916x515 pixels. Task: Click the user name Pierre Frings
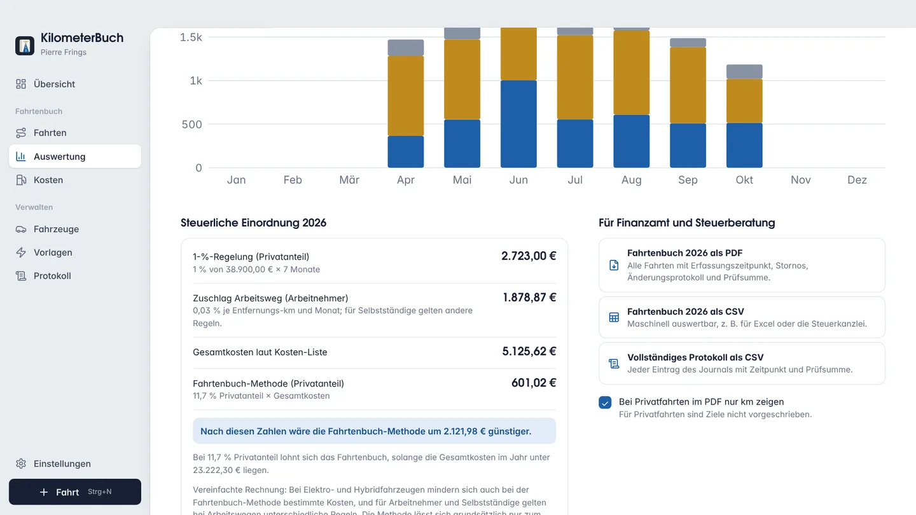click(x=64, y=52)
